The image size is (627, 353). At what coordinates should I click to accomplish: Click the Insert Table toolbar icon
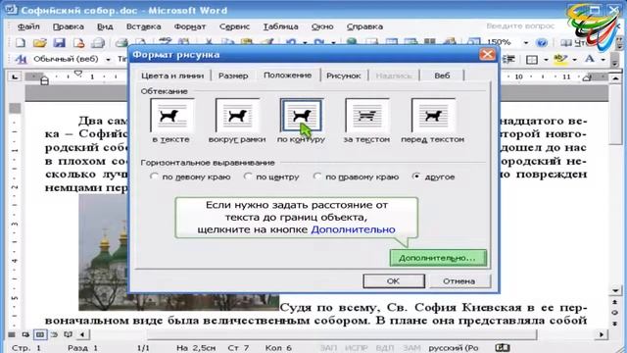click(392, 42)
